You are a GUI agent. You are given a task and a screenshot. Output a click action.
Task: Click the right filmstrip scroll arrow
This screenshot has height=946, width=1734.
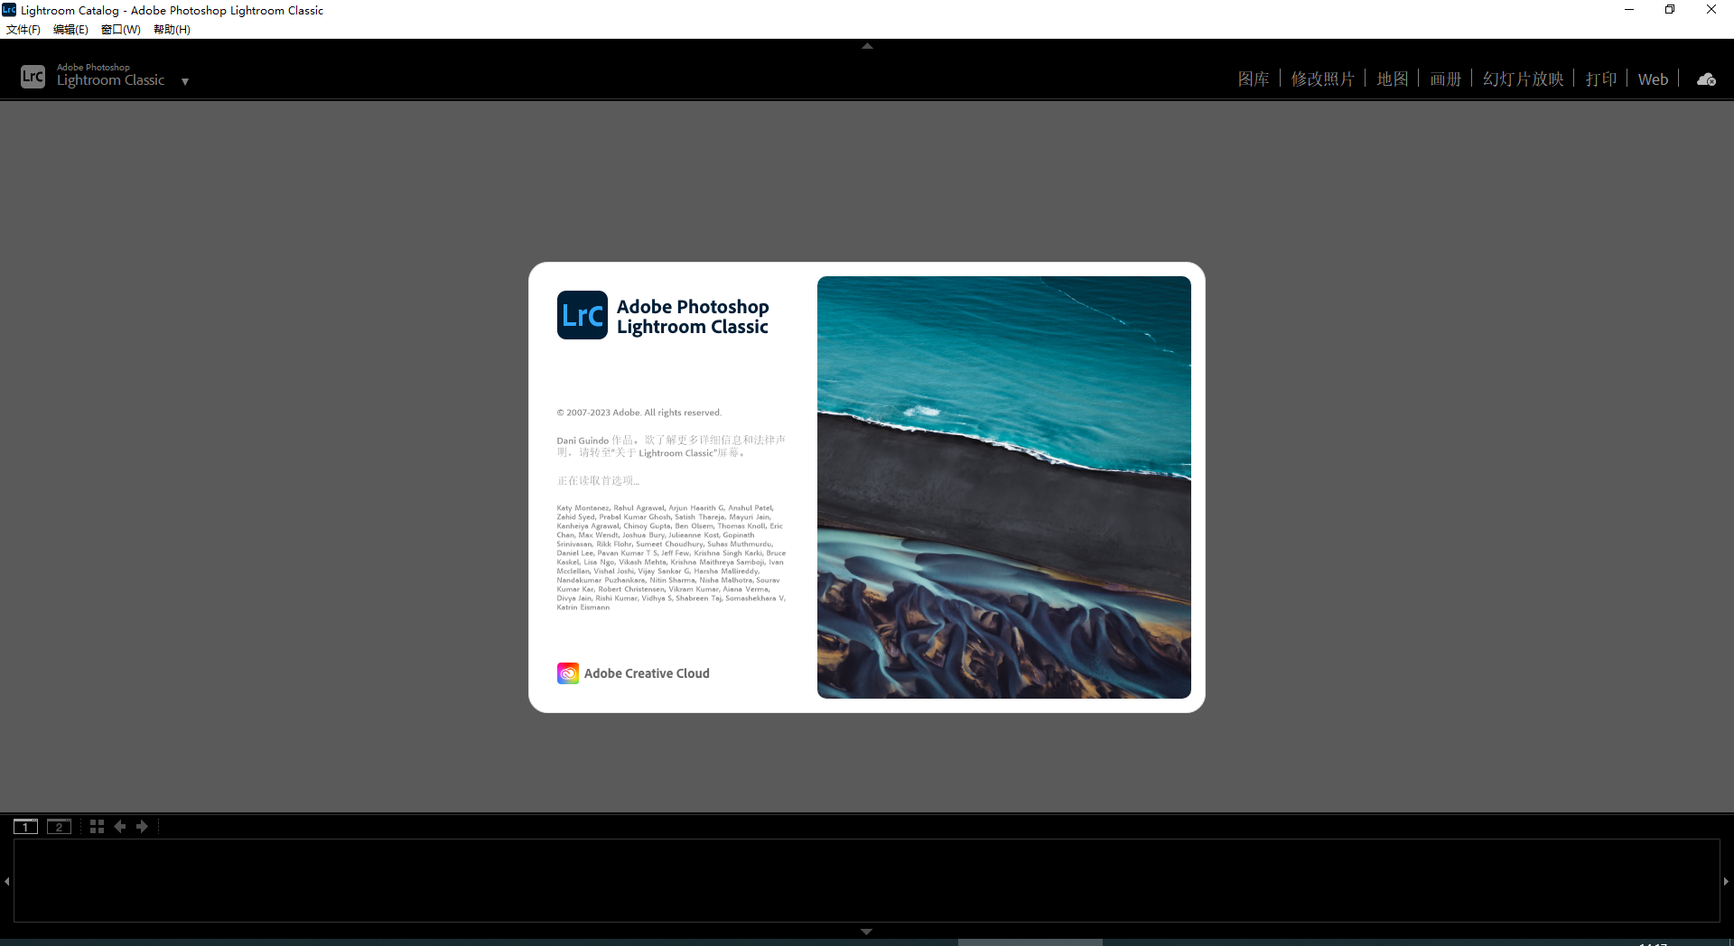pos(1728,881)
